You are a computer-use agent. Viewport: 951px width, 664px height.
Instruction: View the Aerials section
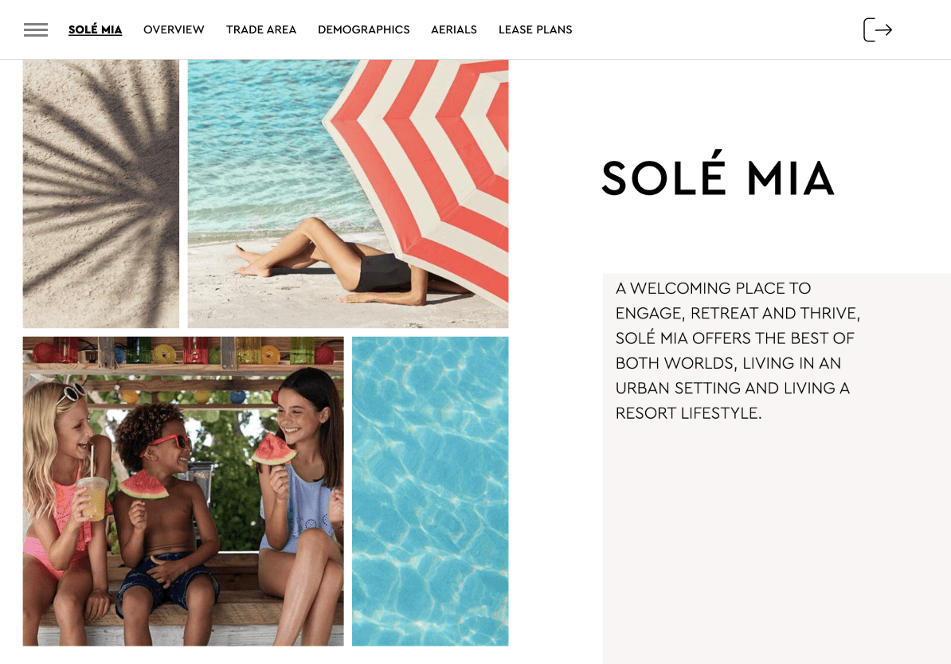click(454, 29)
